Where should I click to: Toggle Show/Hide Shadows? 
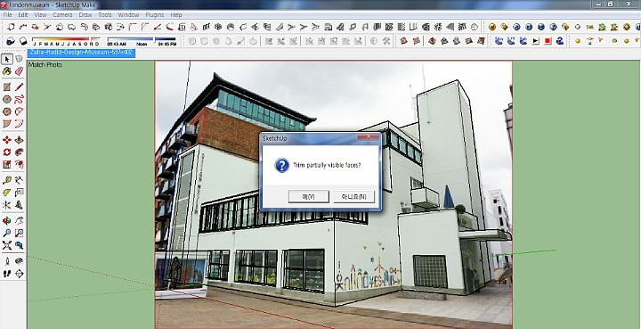click(23, 41)
